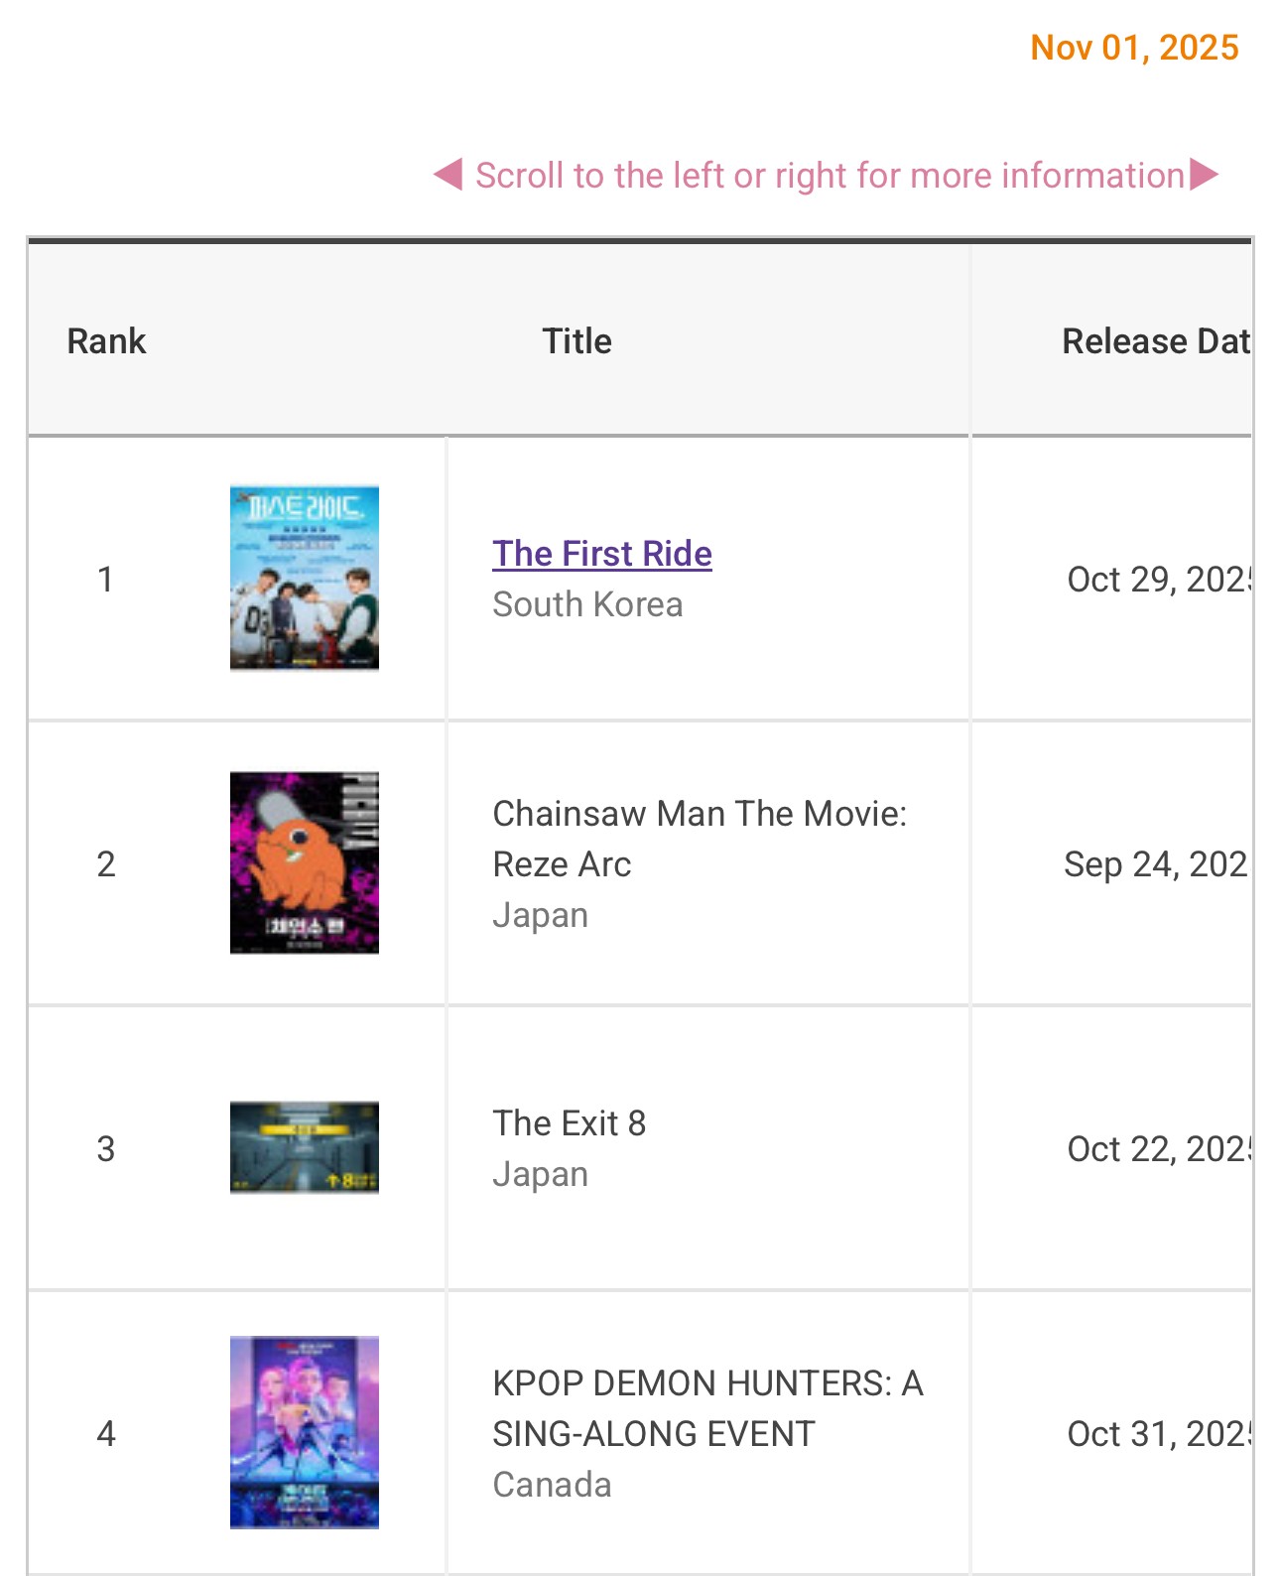Click the Sep 24 release date cell
Screen dimensions: 1280x1576
click(x=1155, y=864)
